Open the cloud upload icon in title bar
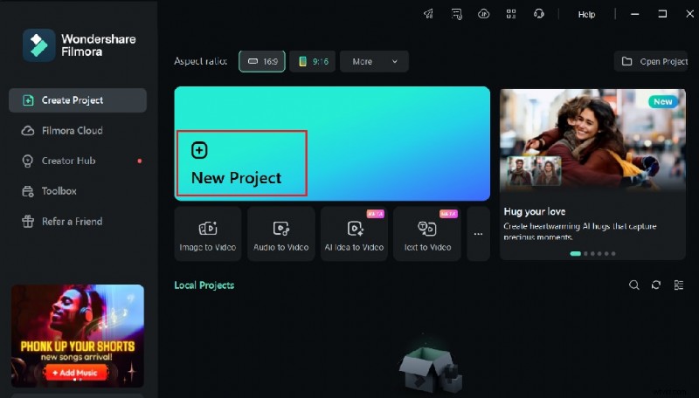This screenshot has width=699, height=398. tap(483, 14)
